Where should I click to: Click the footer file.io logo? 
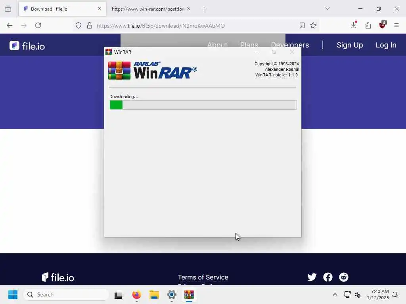(x=58, y=277)
